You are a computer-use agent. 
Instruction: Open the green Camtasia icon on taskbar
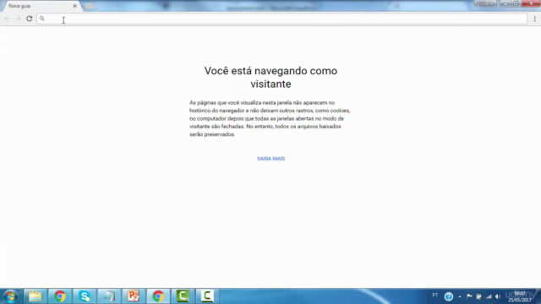(183, 296)
